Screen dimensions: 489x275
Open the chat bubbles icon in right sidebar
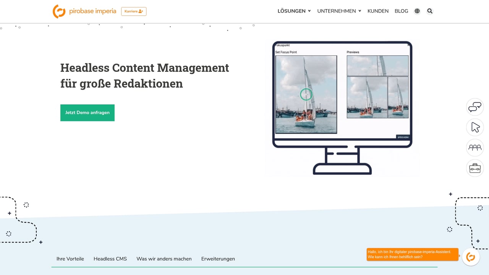(475, 107)
